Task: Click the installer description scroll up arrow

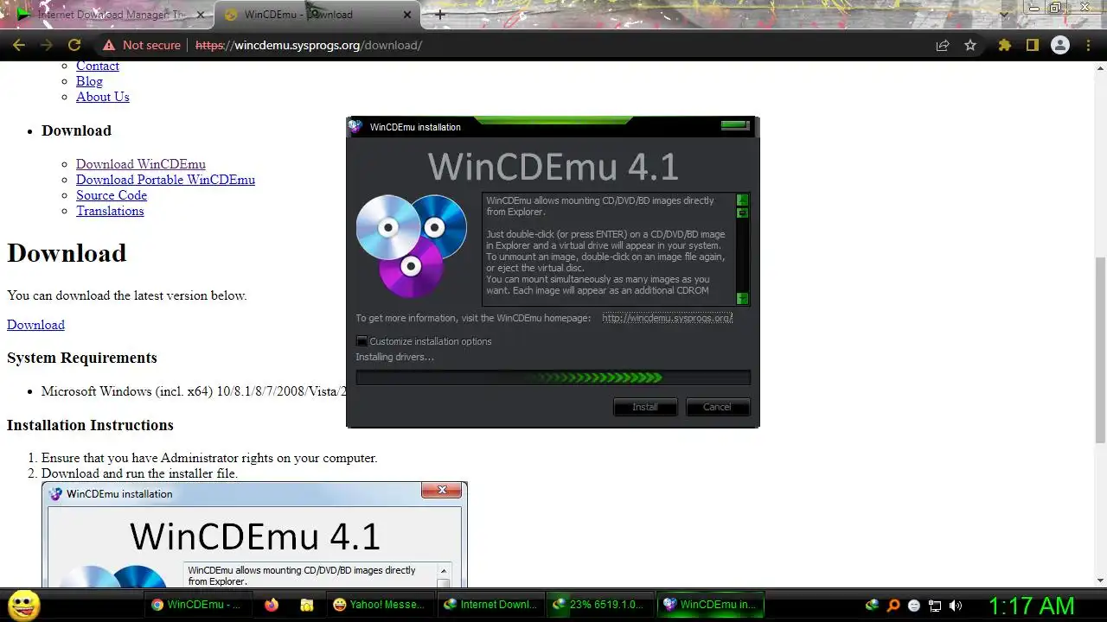Action: coord(742,200)
